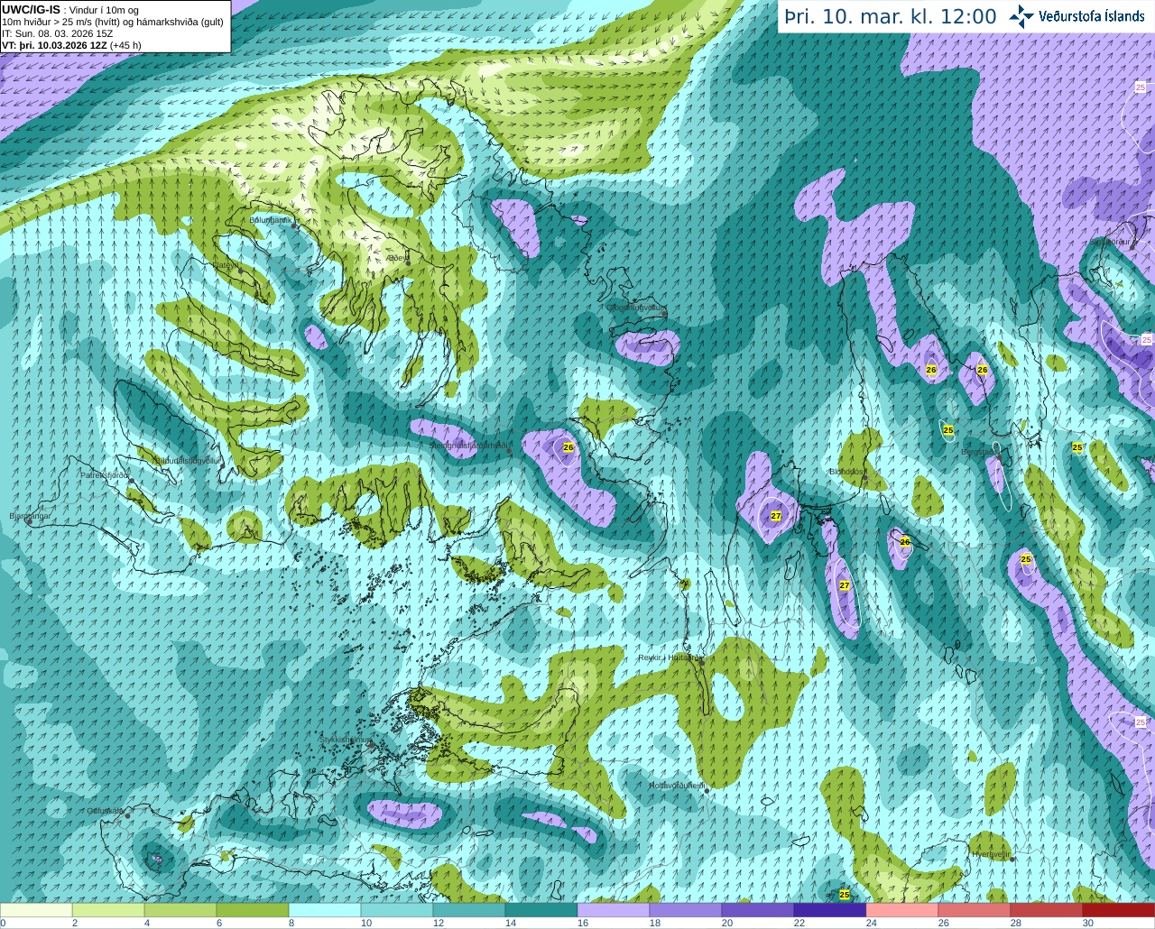Screen dimensions: 1155x929
Task: Pick the medium teal 12–14 legend swatch
Action: [x=469, y=910]
